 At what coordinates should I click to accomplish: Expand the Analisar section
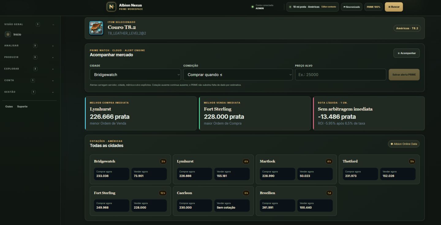tap(53, 46)
